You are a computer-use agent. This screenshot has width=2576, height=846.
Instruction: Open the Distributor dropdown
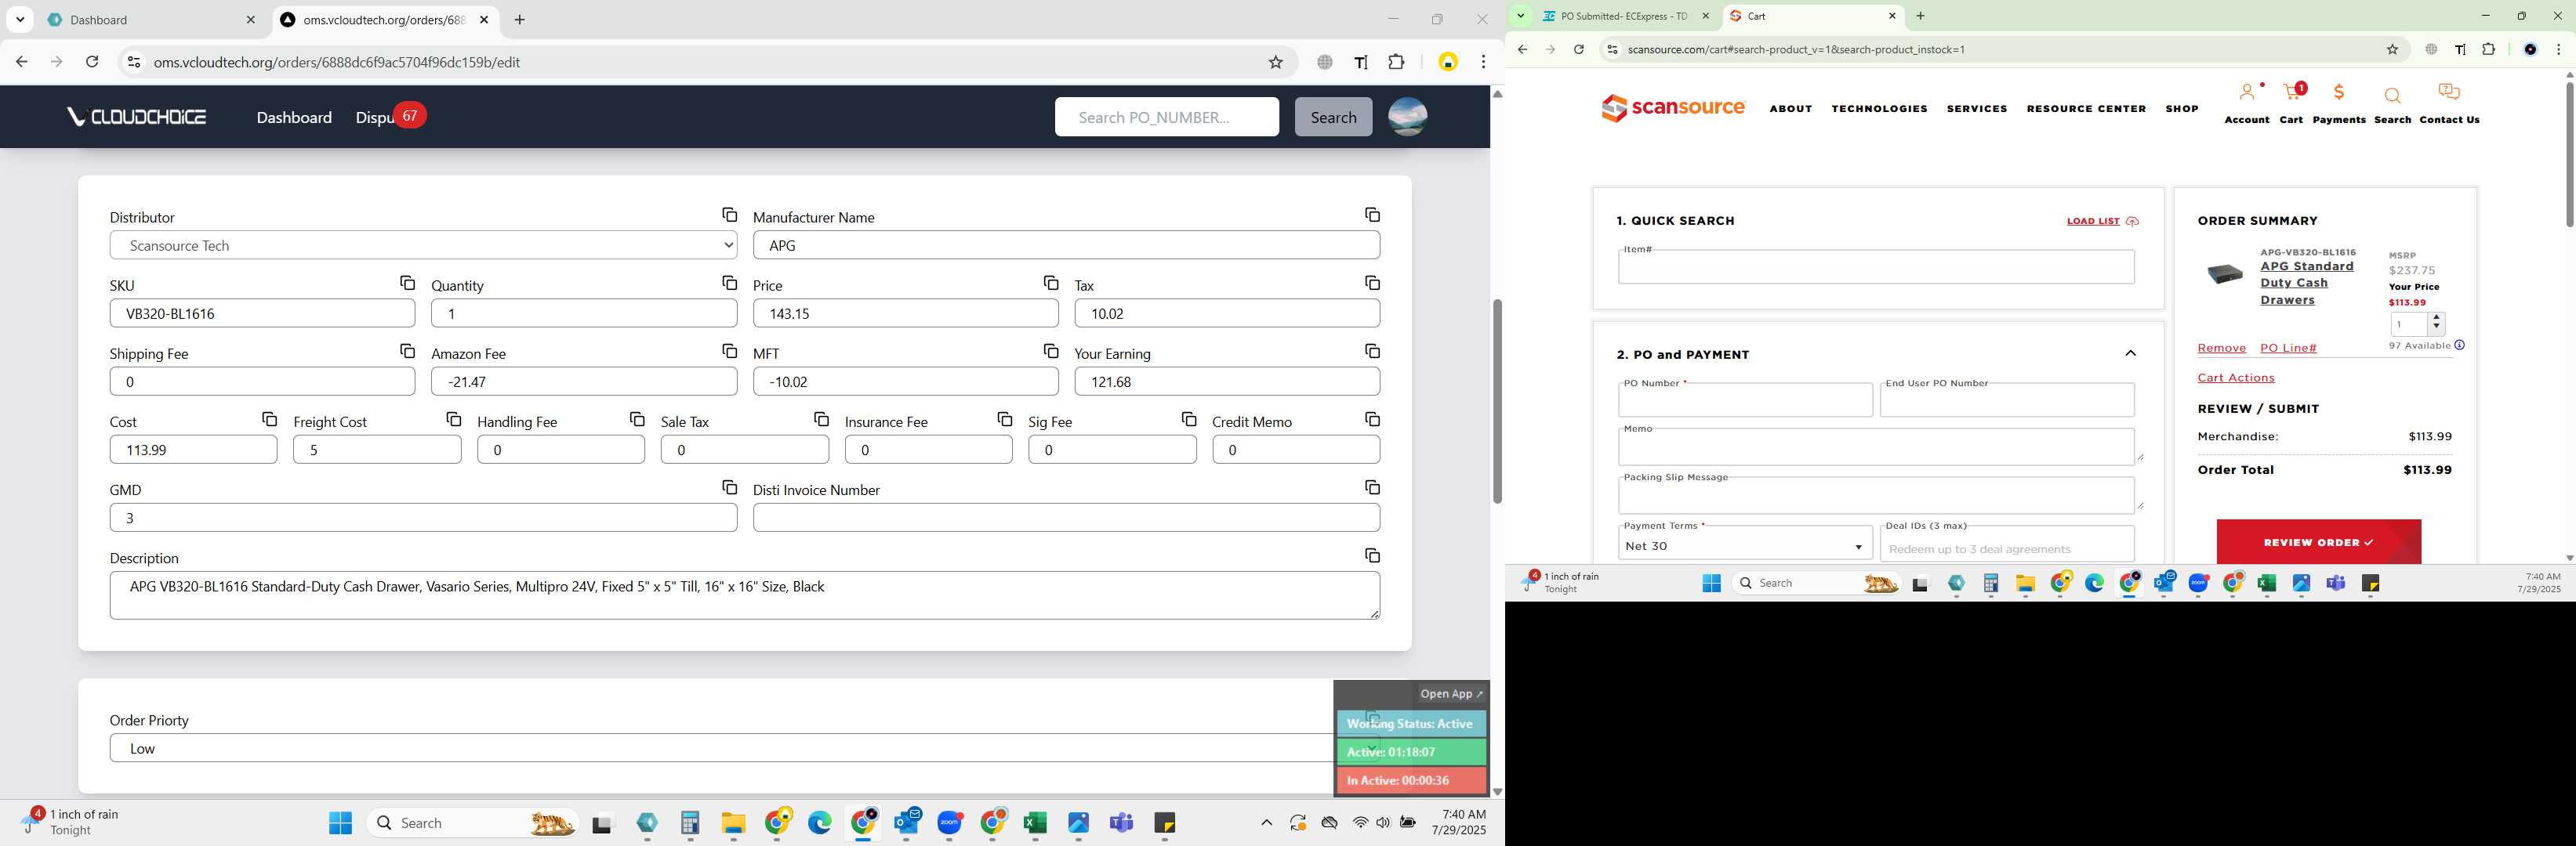click(423, 246)
